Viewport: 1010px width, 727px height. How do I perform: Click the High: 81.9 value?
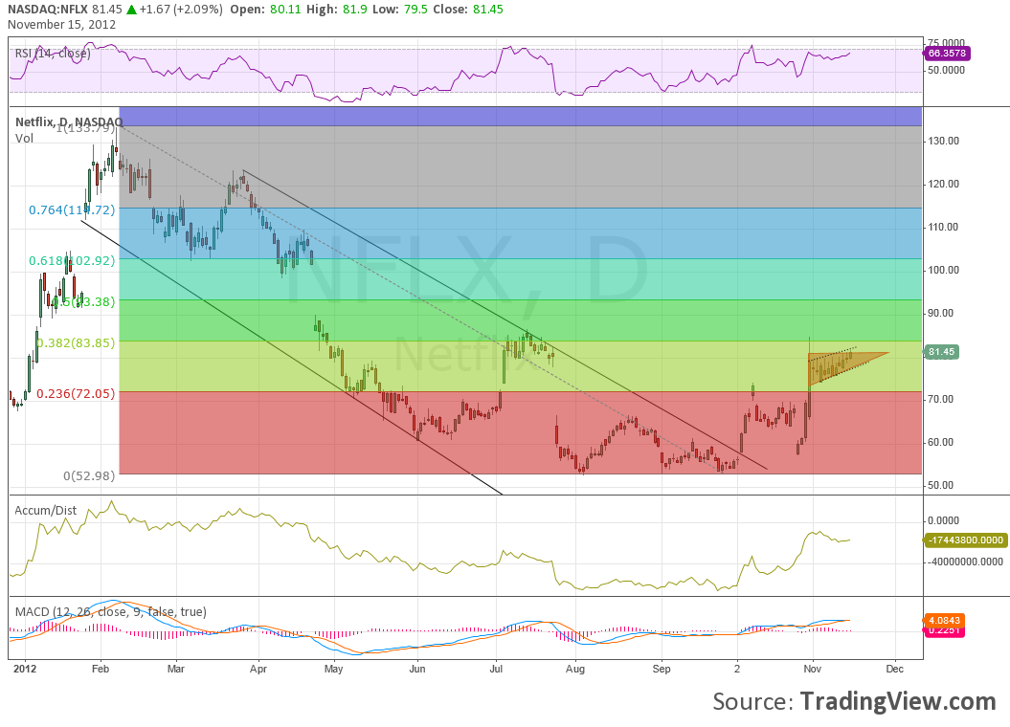(338, 9)
